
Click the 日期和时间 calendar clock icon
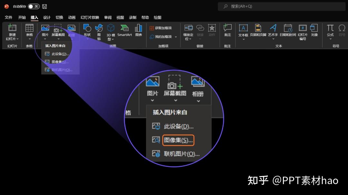click(x=288, y=28)
